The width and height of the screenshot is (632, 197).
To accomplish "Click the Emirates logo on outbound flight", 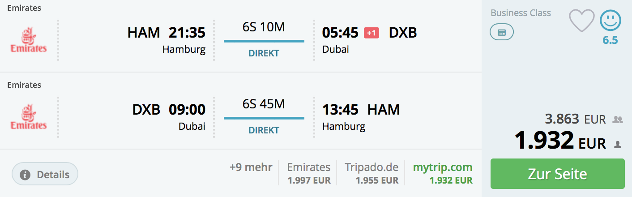I will point(29,40).
